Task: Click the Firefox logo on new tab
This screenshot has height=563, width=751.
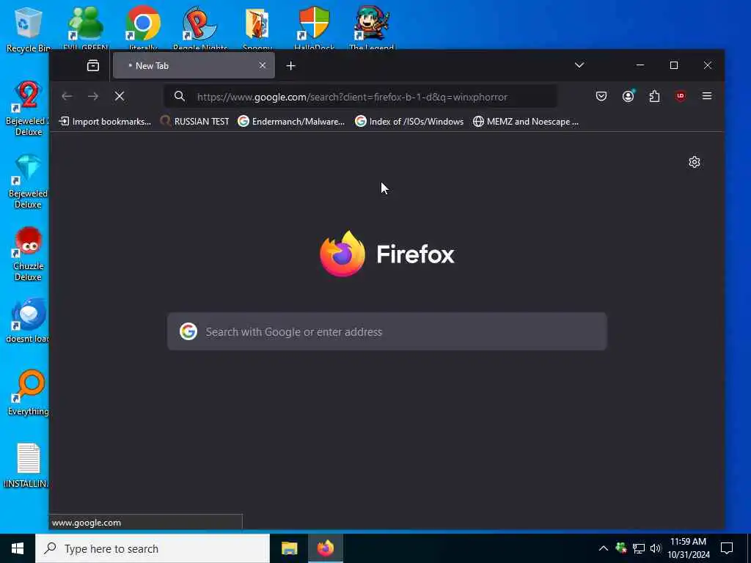Action: pos(342,254)
